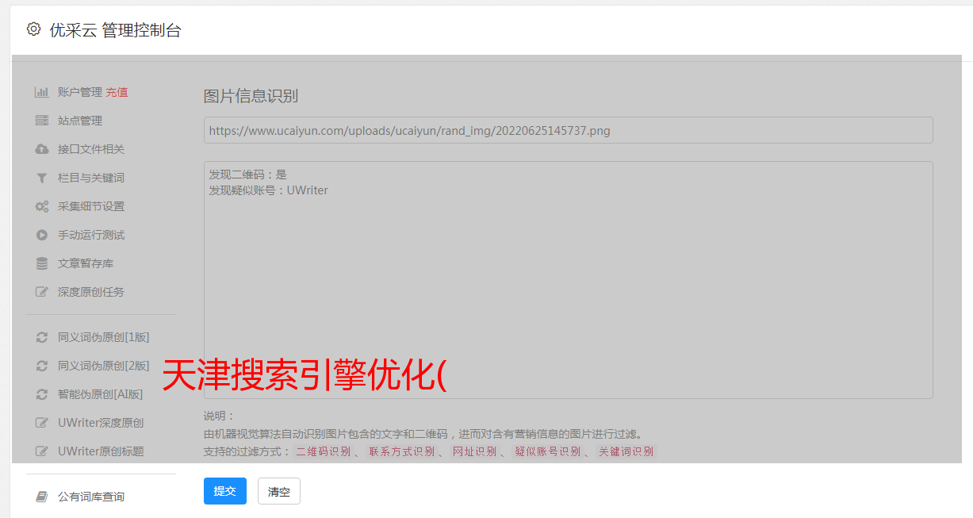Click the 优采云 管理控制台 title

115,30
